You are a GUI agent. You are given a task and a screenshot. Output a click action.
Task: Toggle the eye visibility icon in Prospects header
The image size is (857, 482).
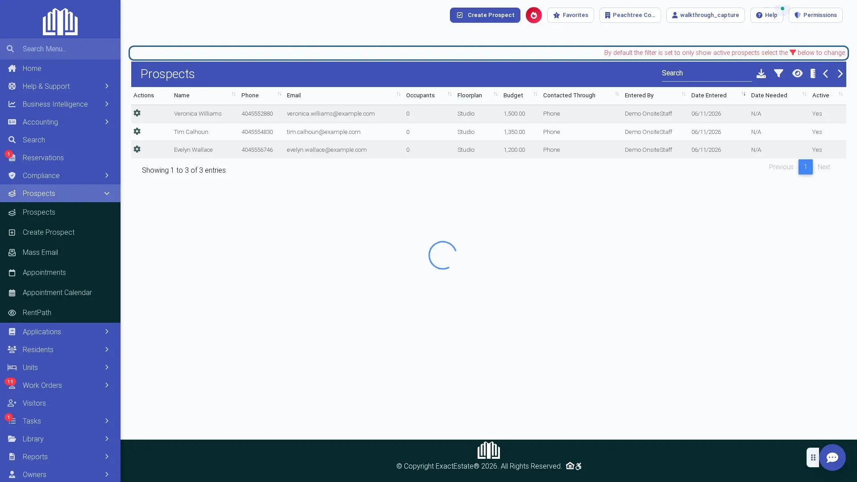click(797, 74)
